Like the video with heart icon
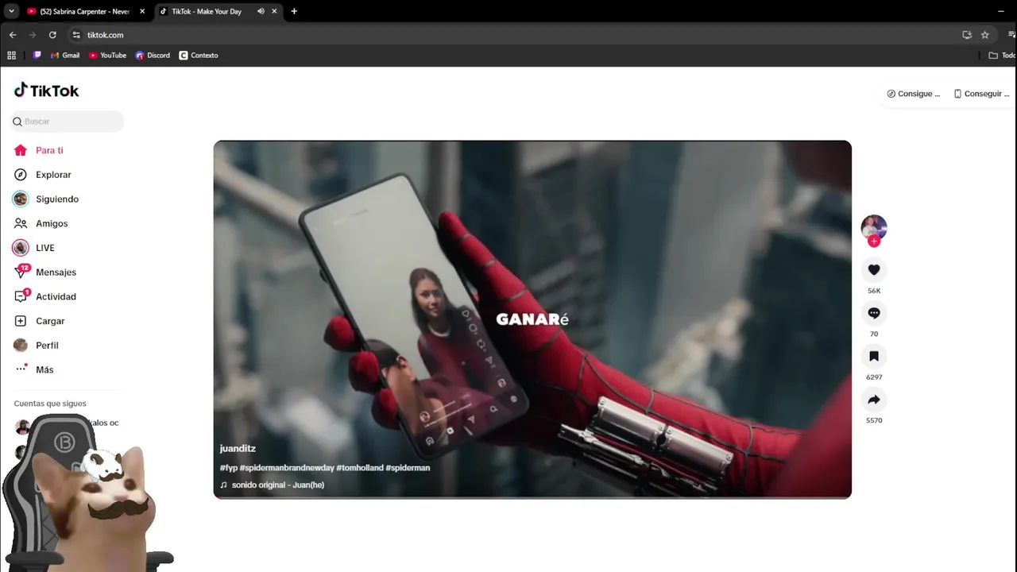 pyautogui.click(x=874, y=270)
